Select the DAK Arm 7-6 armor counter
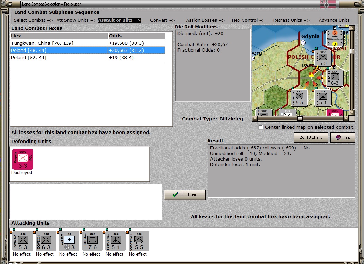Screen dimensions: 364x264 [x=93, y=241]
